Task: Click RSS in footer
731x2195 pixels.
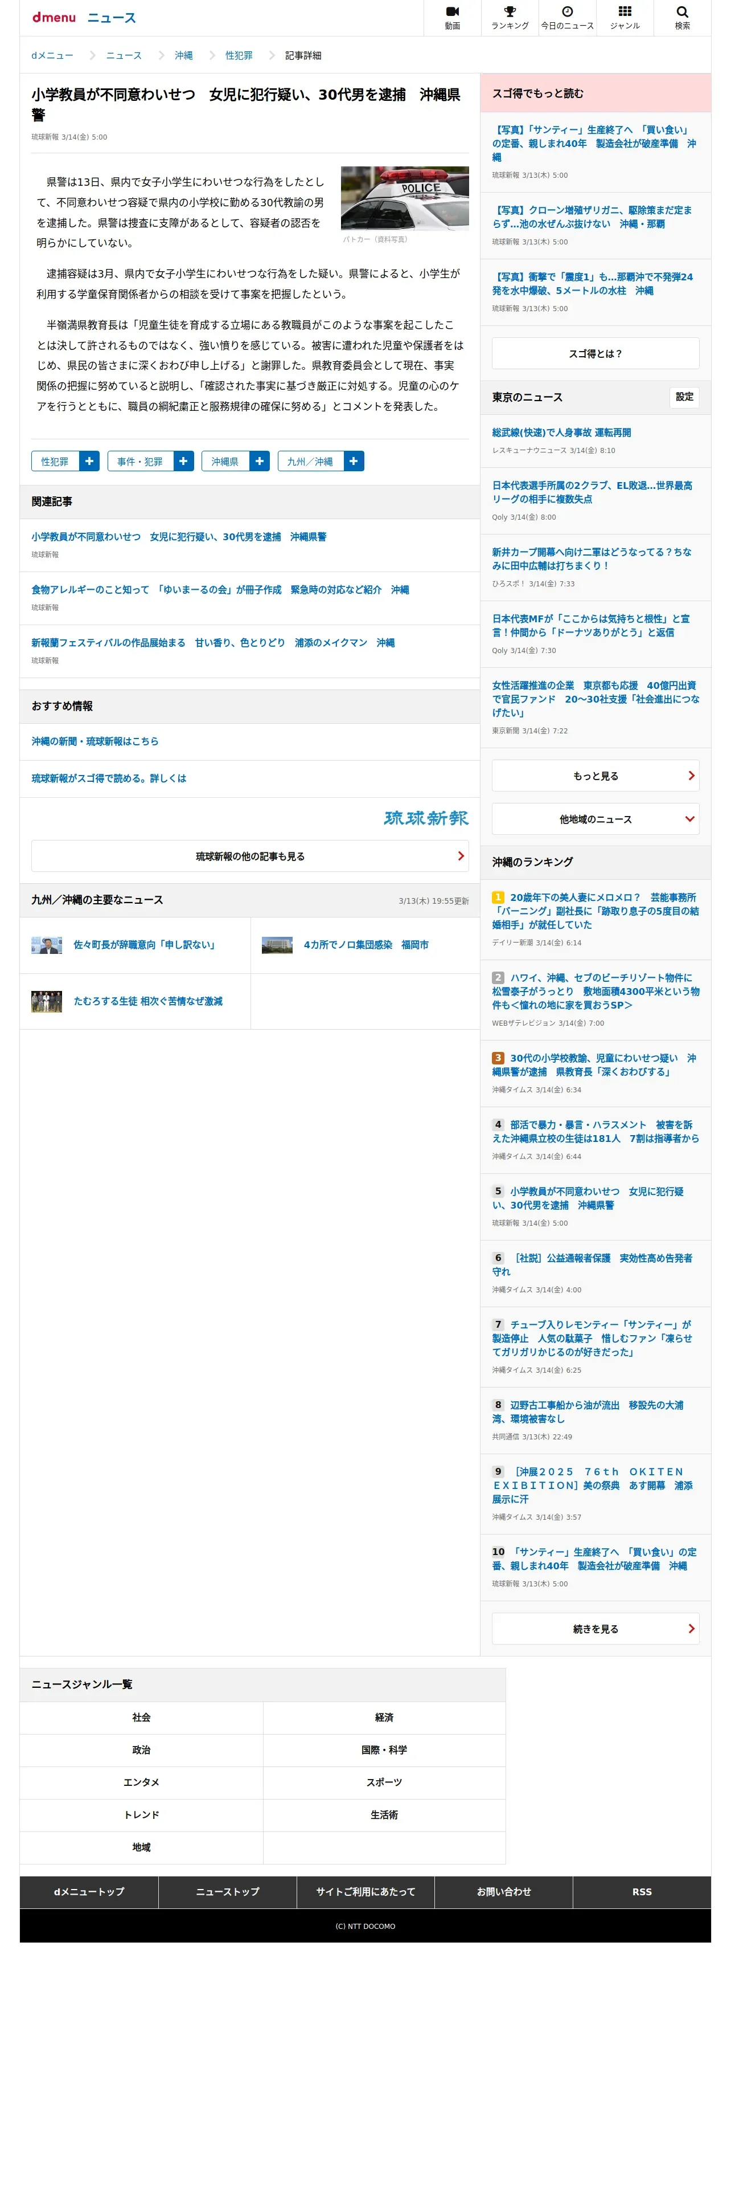Action: tap(642, 1892)
